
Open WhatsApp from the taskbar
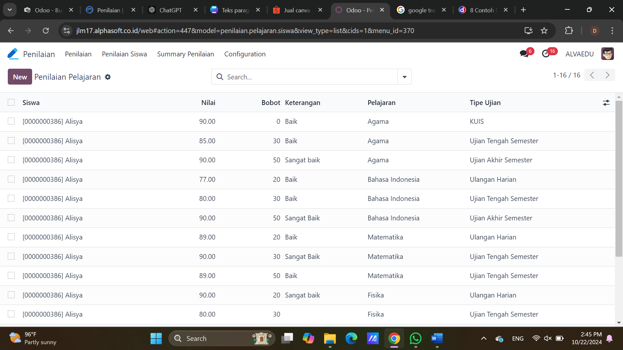pyautogui.click(x=415, y=339)
